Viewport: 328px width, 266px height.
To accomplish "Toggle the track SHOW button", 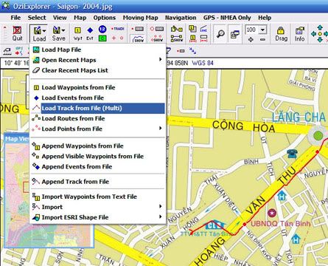I will click(139, 38).
